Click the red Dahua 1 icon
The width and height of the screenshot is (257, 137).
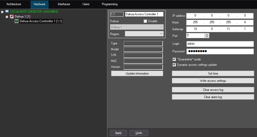coord(12,17)
